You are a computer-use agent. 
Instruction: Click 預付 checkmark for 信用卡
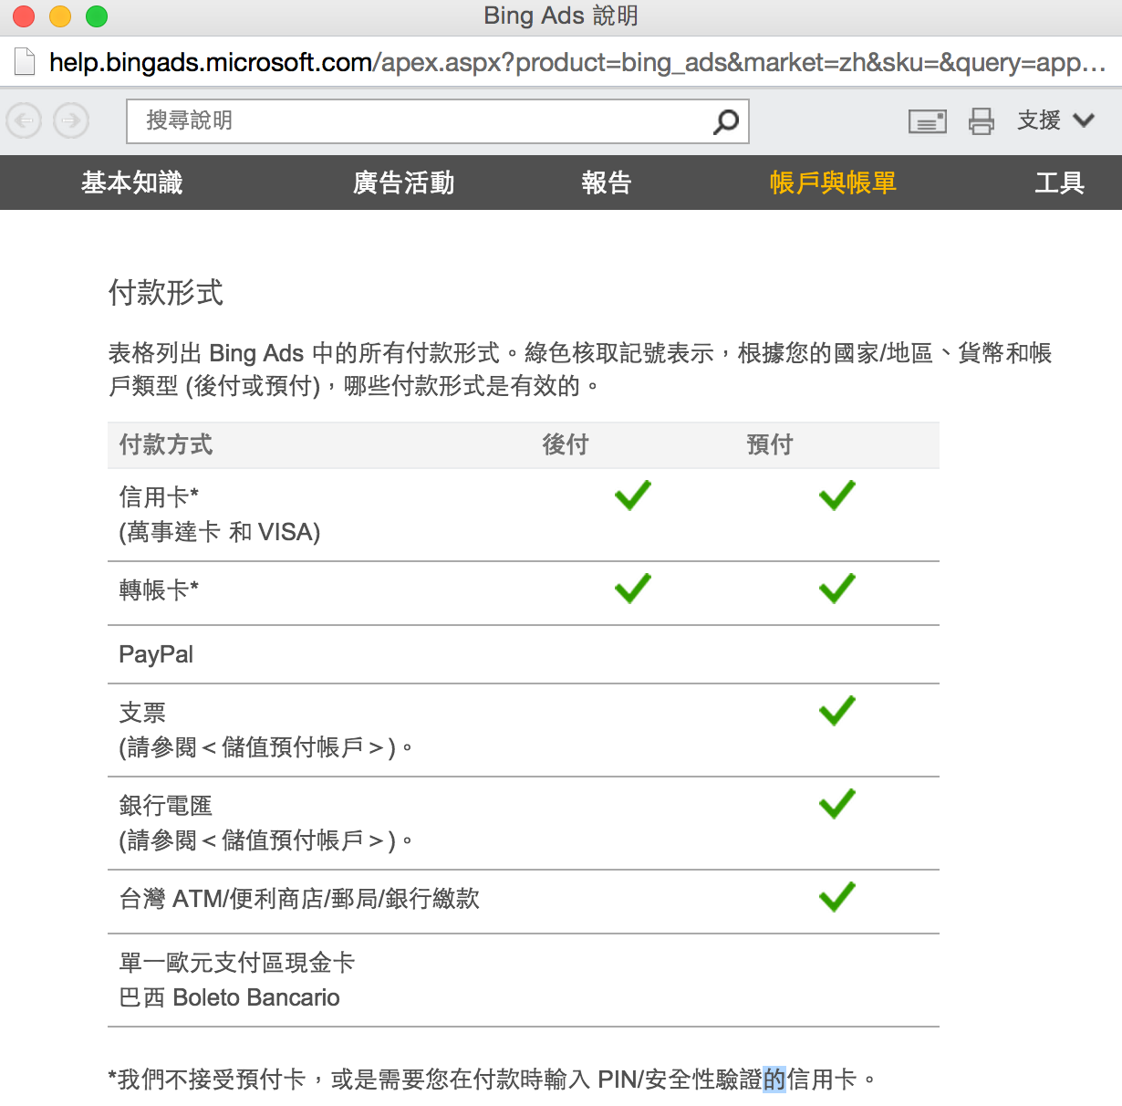[x=837, y=495]
